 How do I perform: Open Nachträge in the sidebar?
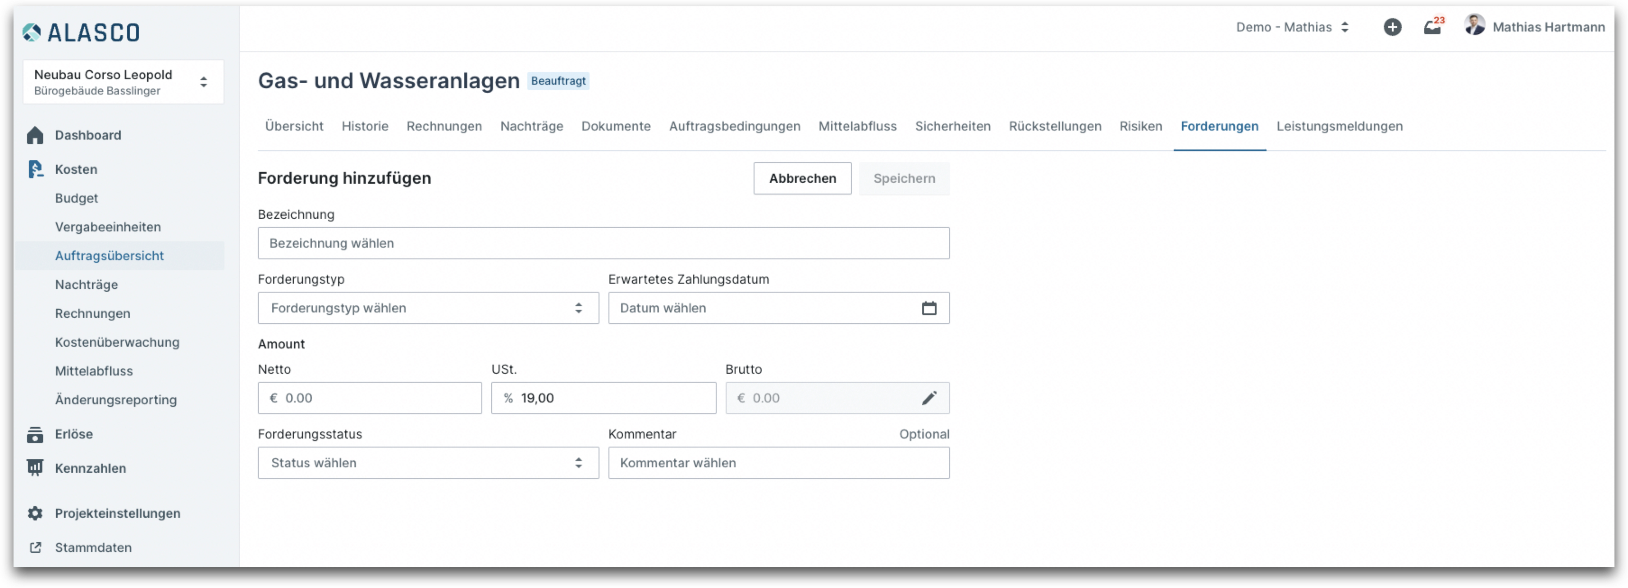(x=87, y=285)
